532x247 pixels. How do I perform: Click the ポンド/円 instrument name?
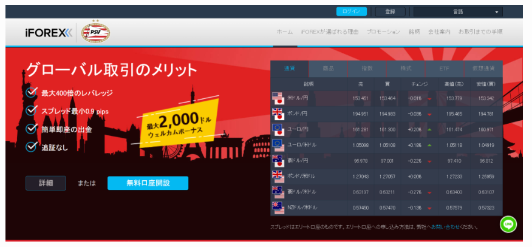(297, 114)
